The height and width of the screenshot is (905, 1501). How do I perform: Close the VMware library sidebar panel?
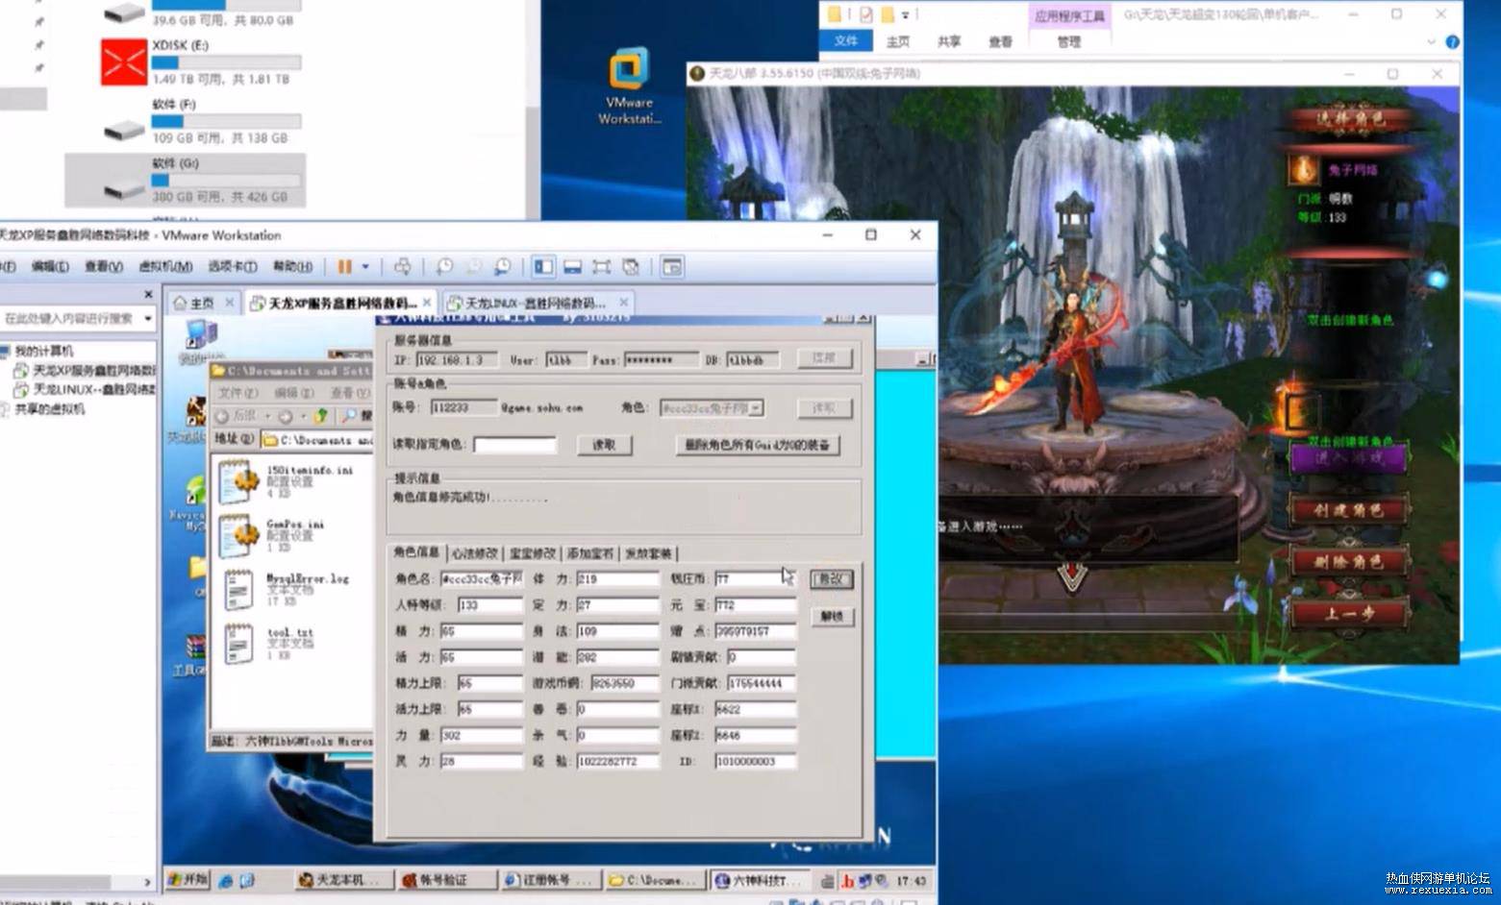[x=148, y=294]
